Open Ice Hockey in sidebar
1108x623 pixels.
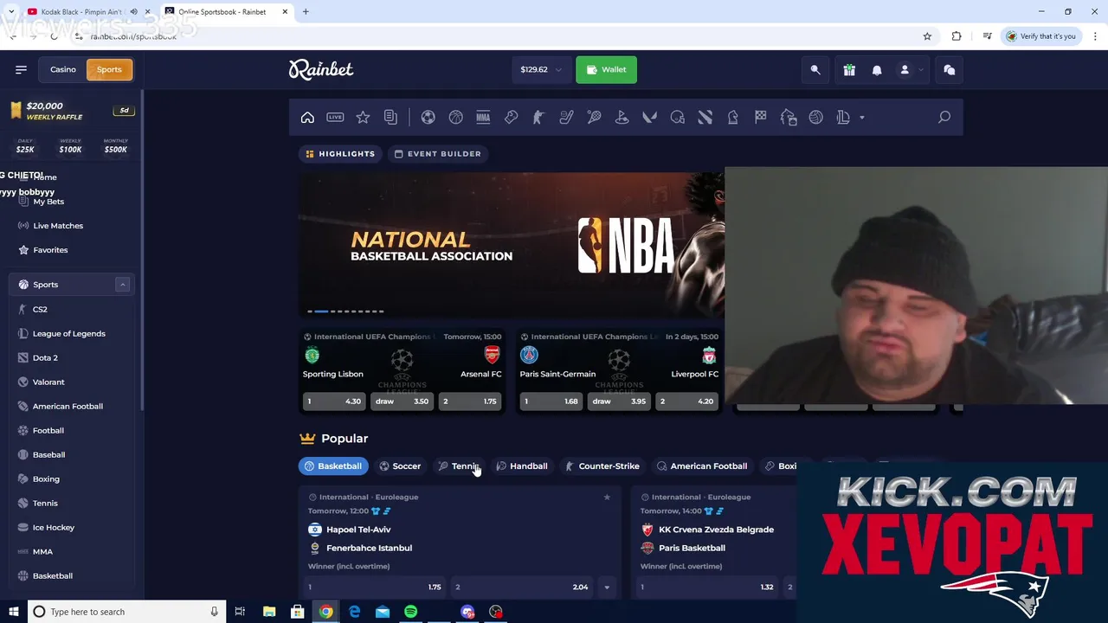point(54,527)
